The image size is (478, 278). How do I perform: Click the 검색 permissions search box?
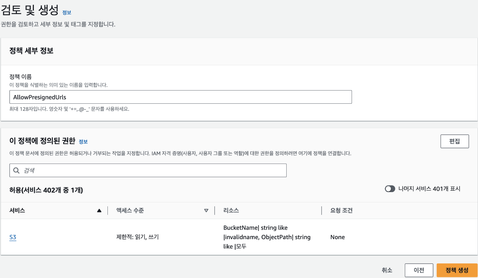(x=148, y=170)
